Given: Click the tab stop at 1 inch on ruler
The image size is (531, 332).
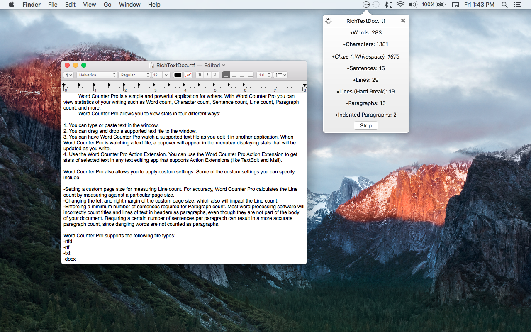Looking at the screenshot, I should (x=95, y=85).
